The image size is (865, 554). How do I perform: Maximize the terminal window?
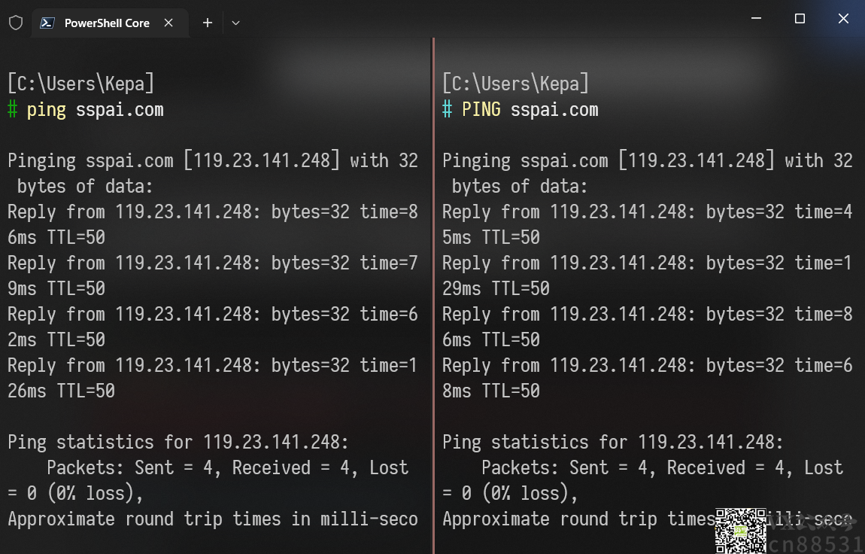tap(800, 18)
